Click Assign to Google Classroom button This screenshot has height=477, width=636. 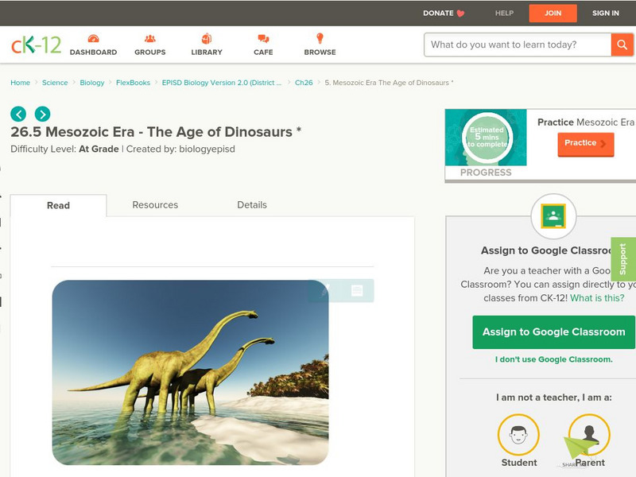[x=553, y=332]
